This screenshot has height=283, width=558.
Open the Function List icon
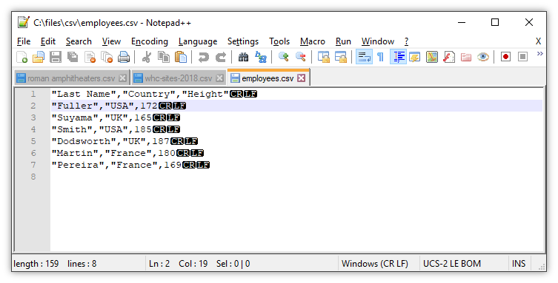(x=449, y=57)
